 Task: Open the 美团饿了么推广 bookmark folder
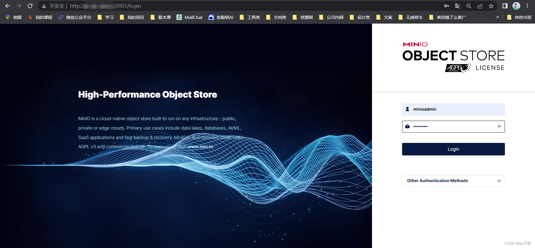(x=447, y=17)
